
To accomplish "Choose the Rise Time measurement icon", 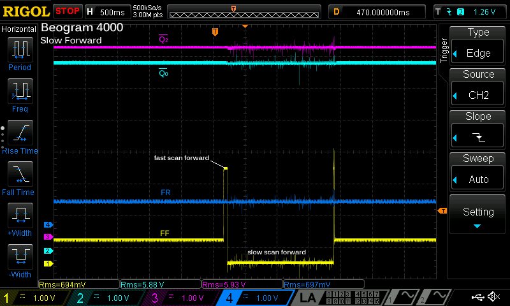I will point(20,135).
